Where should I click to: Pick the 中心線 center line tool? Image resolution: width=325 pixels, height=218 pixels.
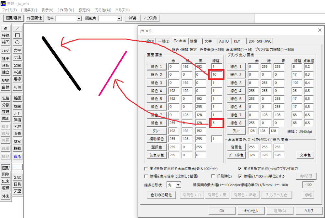point(18,72)
